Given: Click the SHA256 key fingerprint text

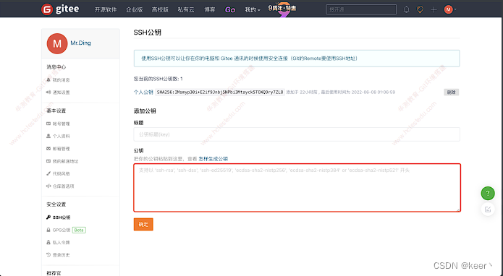Looking at the screenshot, I should coord(220,92).
